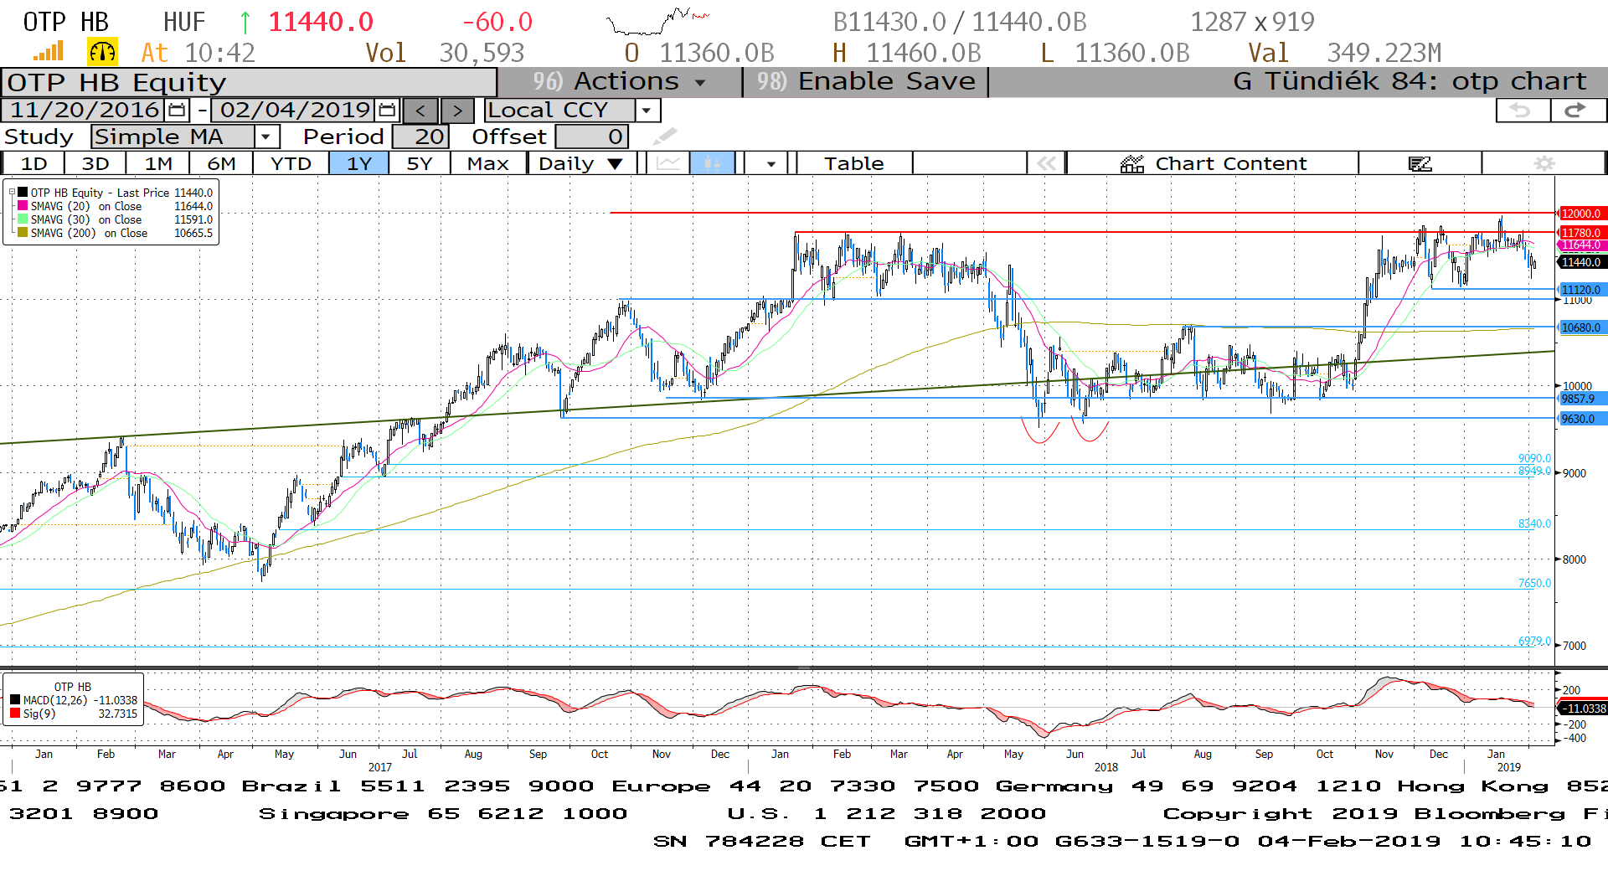Switch to line chart icon

click(667, 163)
